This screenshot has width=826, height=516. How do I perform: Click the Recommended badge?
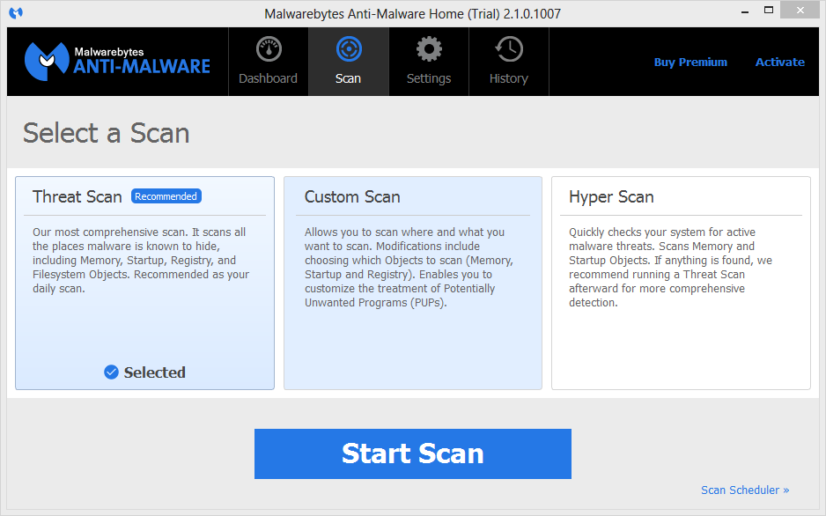pyautogui.click(x=166, y=196)
